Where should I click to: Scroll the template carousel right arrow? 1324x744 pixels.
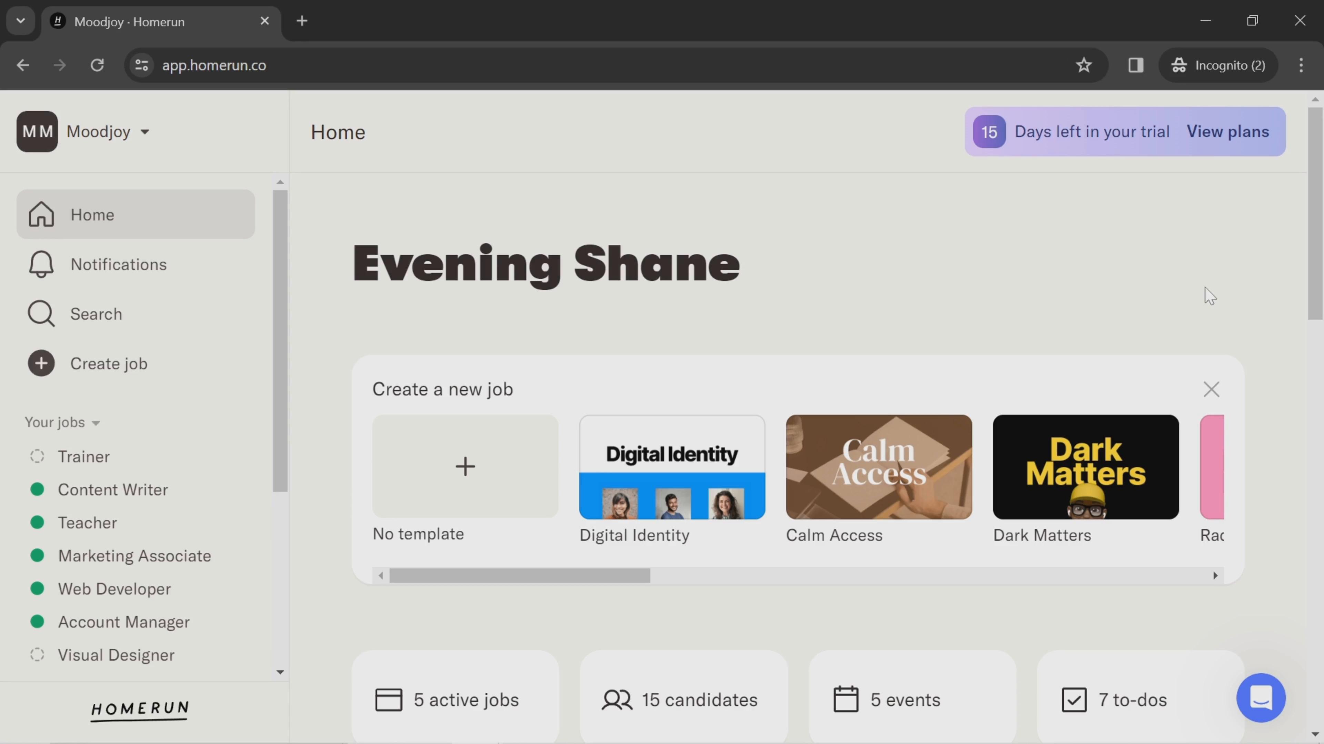pyautogui.click(x=1216, y=574)
